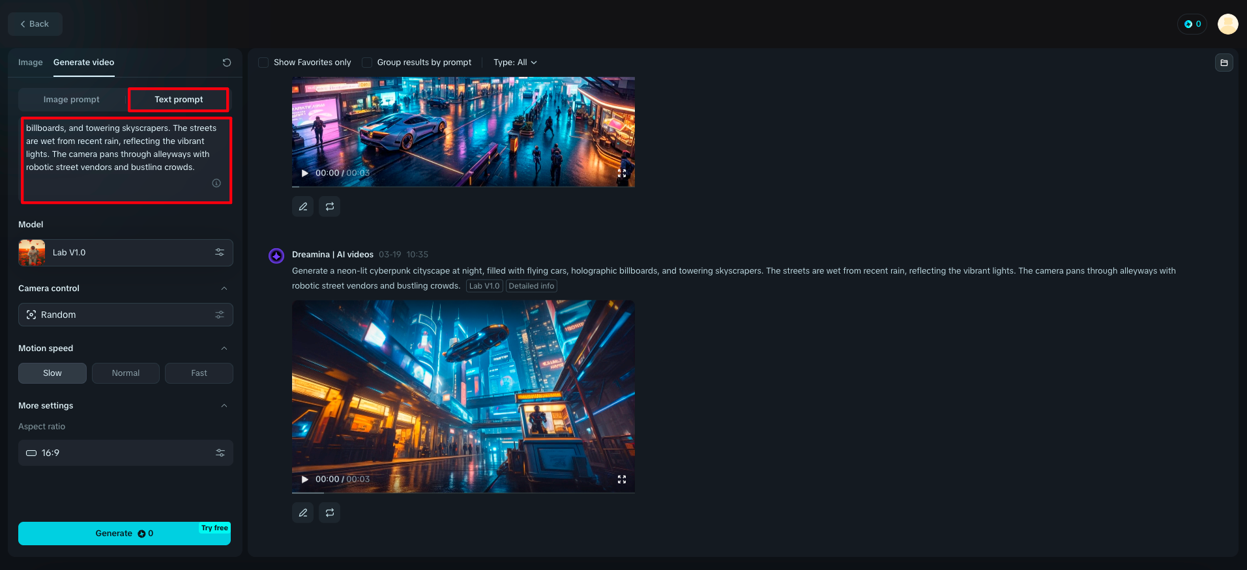1247x570 pixels.
Task: Regenerate the lower video with the loop icon
Action: pyautogui.click(x=330, y=513)
